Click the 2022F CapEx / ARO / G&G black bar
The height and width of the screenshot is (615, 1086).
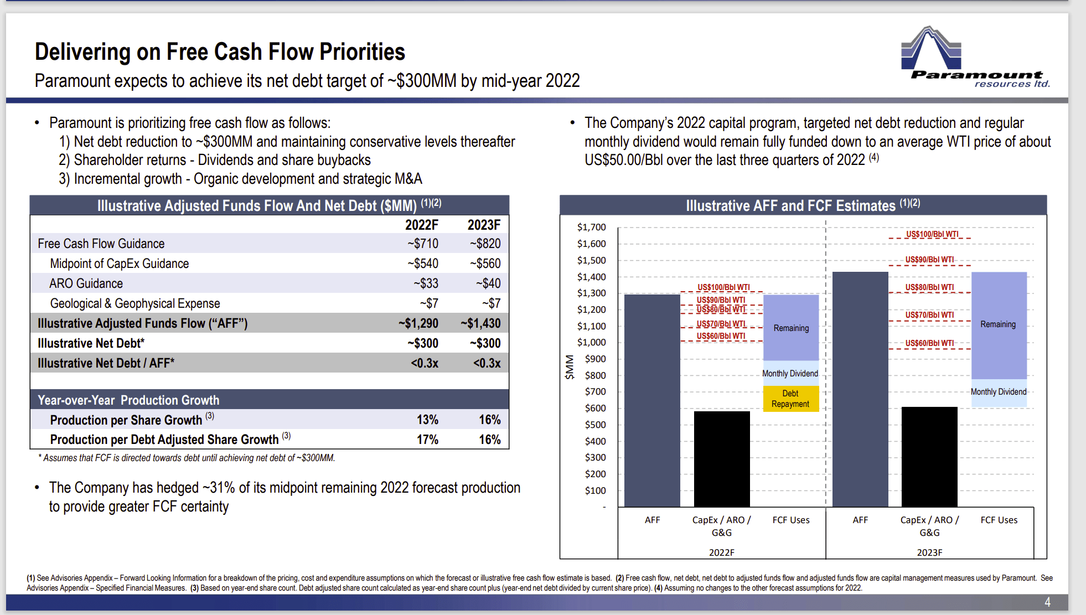point(722,459)
